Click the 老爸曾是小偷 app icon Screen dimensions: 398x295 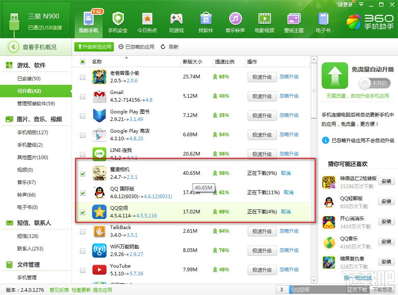pyautogui.click(x=99, y=77)
